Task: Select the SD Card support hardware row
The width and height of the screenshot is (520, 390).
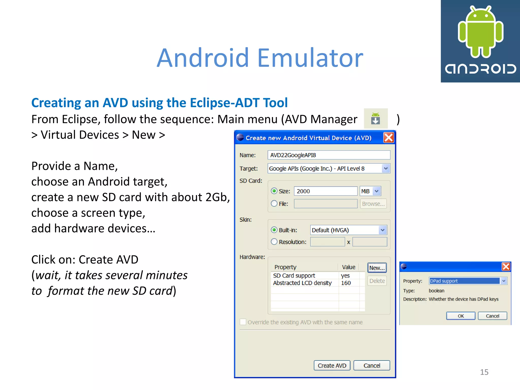Action: click(x=318, y=275)
